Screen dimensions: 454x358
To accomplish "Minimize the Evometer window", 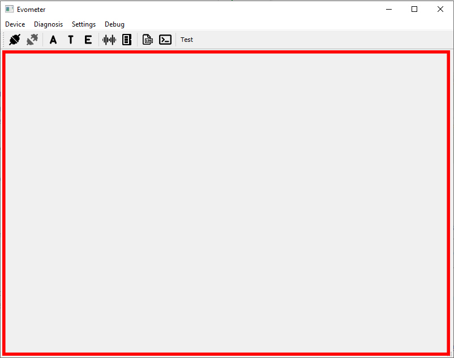I will point(389,9).
